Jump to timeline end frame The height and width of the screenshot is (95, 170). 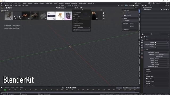[x=76, y=88]
